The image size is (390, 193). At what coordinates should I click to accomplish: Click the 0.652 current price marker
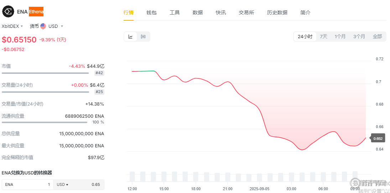(378, 138)
